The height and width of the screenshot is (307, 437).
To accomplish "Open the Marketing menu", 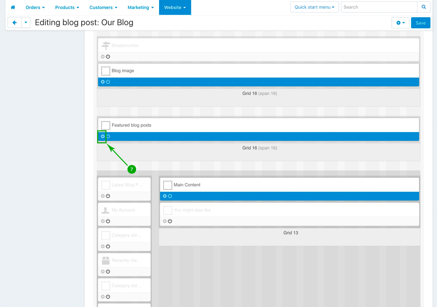I will pyautogui.click(x=140, y=7).
